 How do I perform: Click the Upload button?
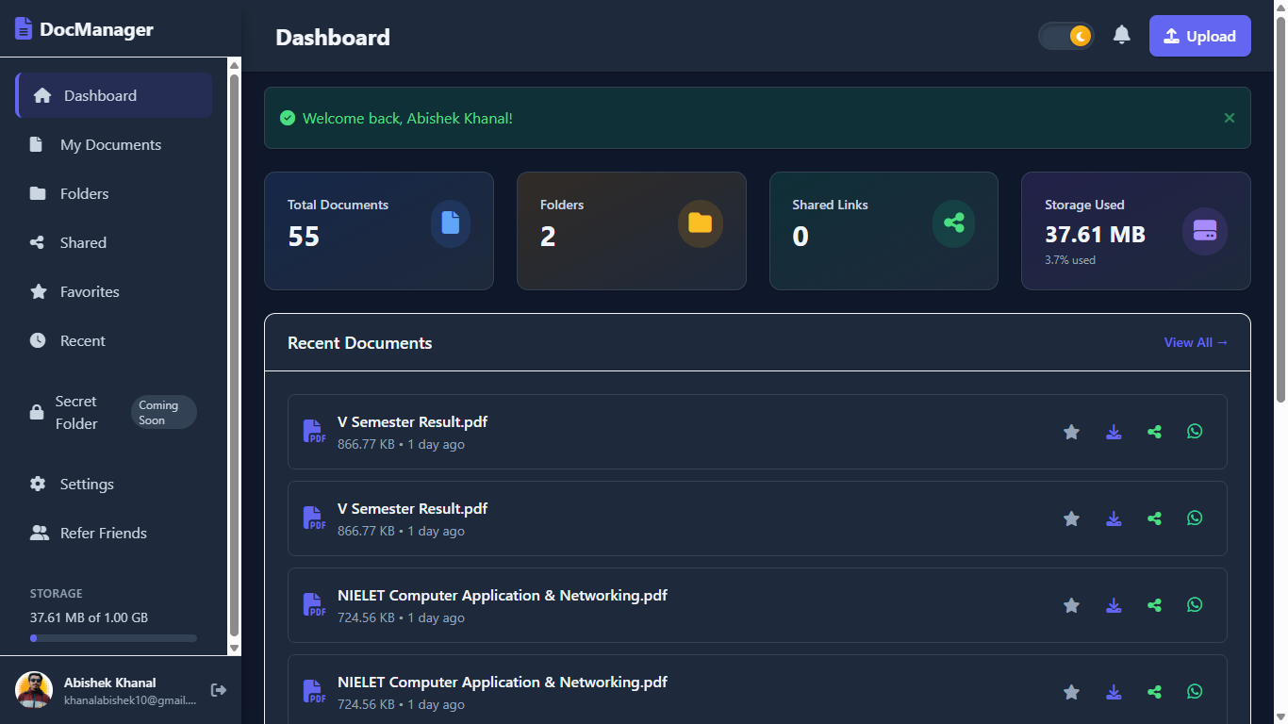(x=1199, y=36)
